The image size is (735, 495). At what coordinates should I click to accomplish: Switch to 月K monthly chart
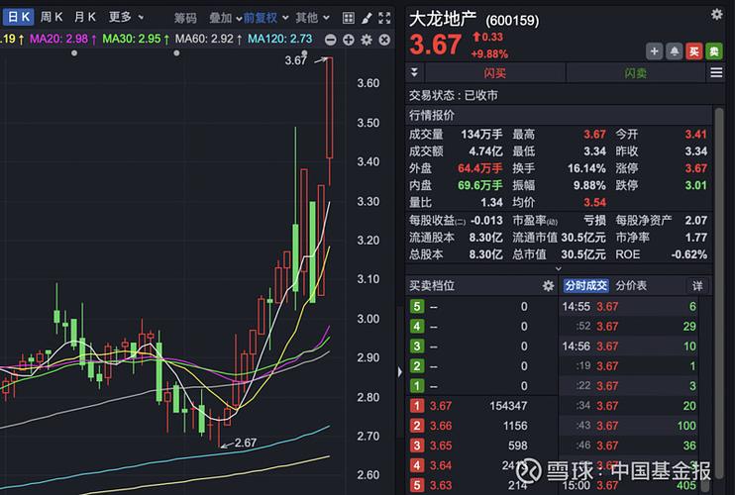pos(85,18)
